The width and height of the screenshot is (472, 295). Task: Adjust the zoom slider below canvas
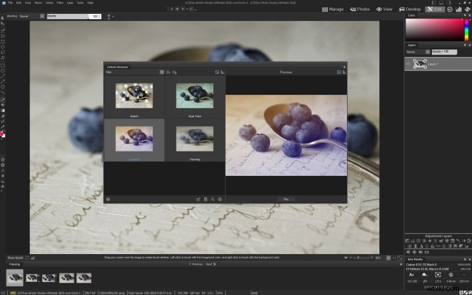361,258
